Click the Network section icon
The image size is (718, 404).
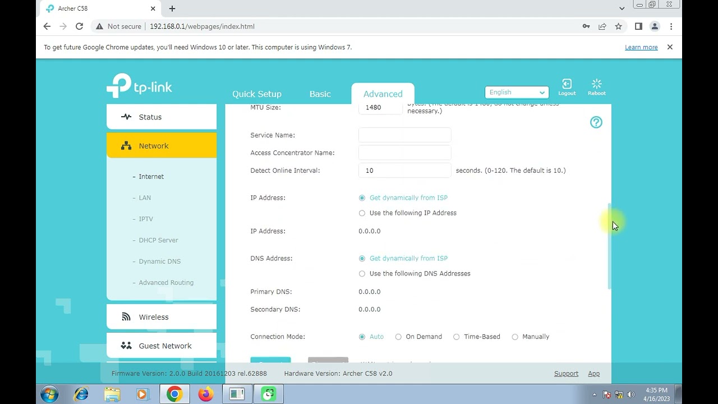coord(126,146)
